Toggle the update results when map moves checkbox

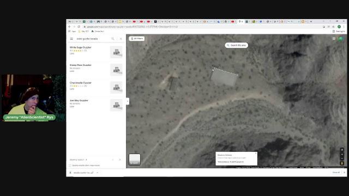[70, 166]
